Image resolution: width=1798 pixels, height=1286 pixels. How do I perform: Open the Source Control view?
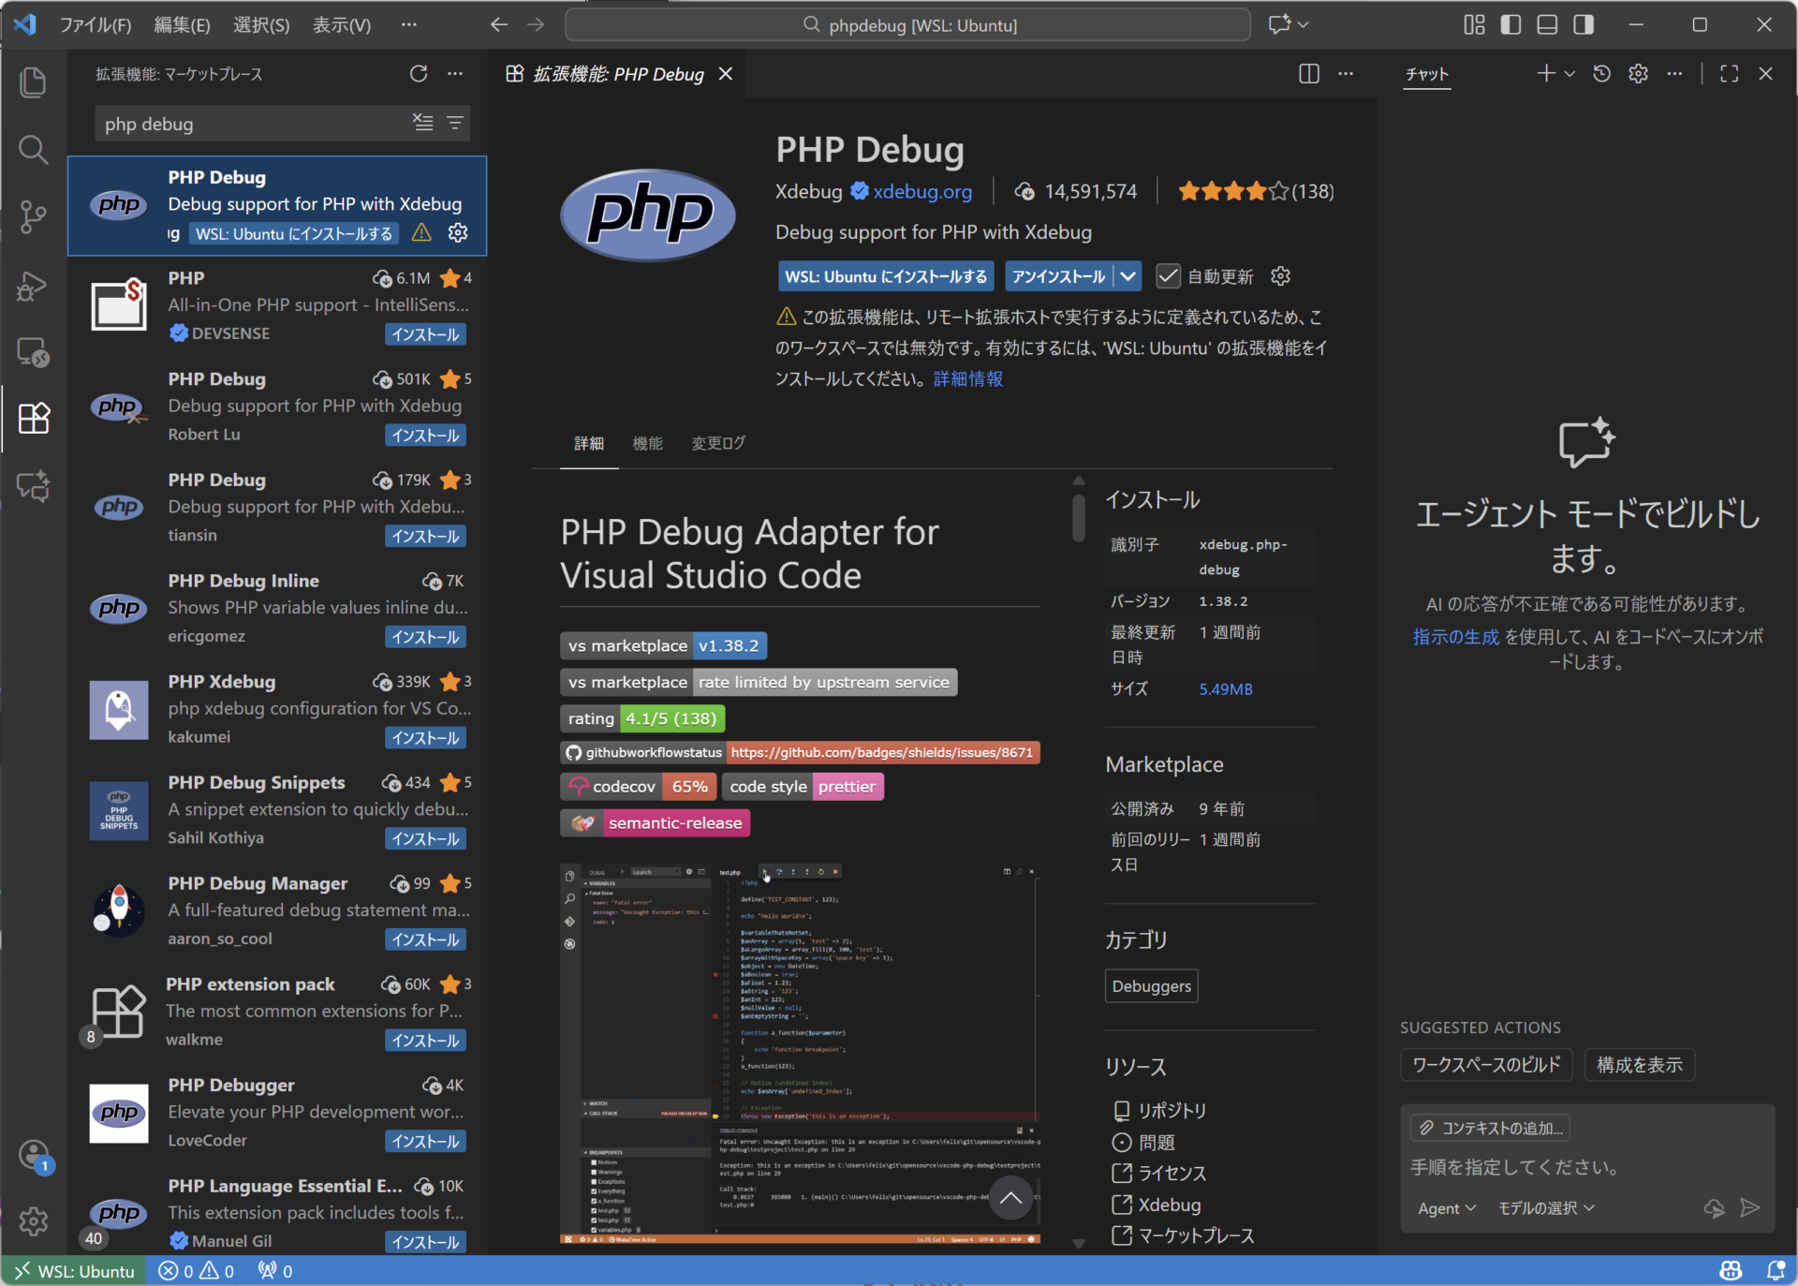pyautogui.click(x=34, y=216)
